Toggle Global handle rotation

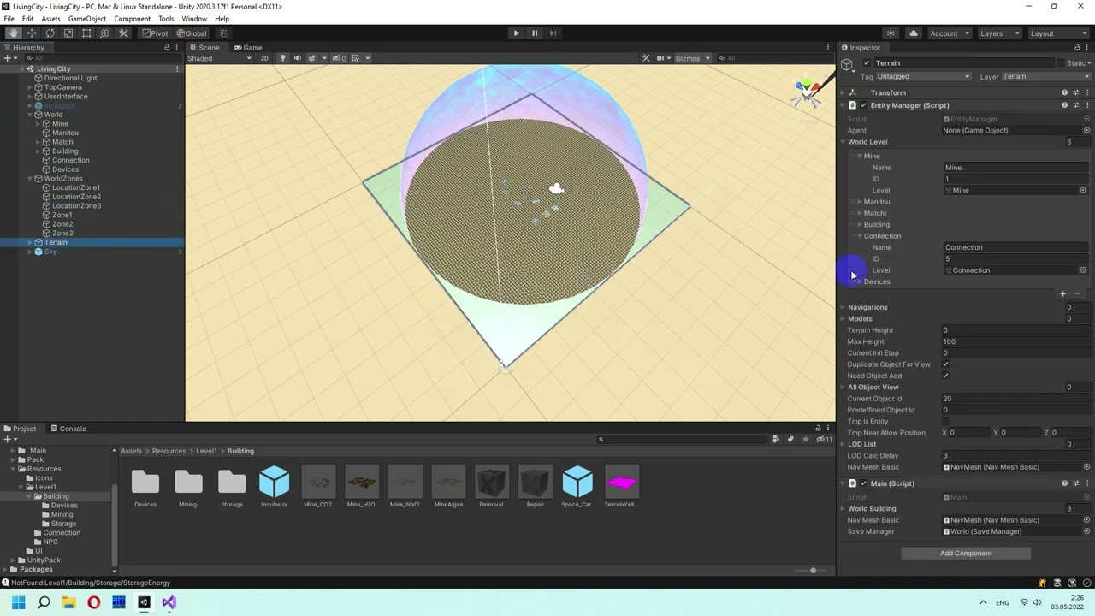coord(192,33)
